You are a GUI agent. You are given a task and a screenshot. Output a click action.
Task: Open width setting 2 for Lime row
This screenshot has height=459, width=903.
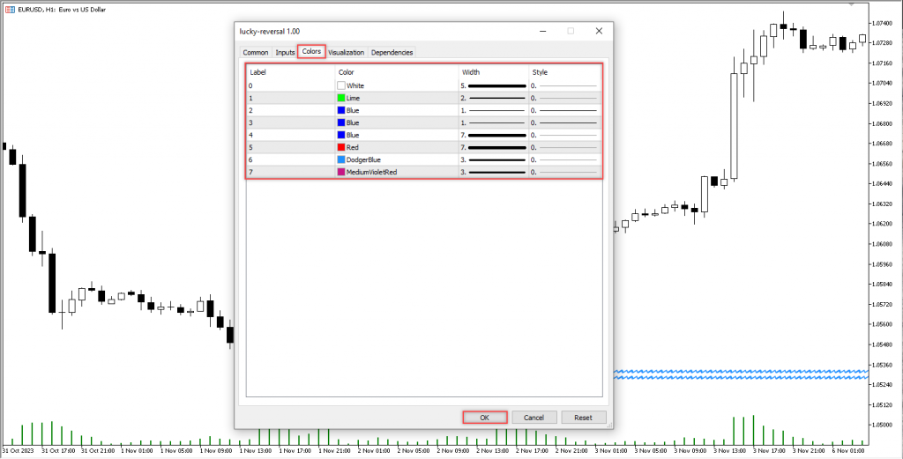click(494, 99)
